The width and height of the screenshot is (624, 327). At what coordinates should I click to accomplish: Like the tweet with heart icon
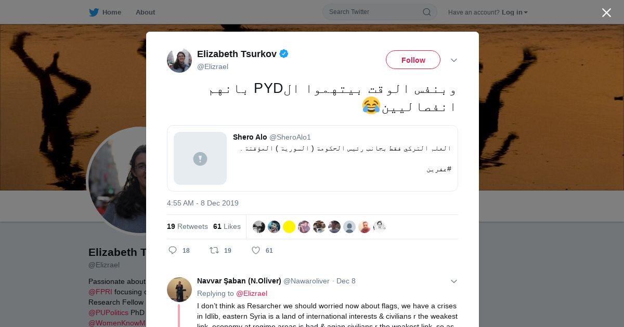(256, 250)
